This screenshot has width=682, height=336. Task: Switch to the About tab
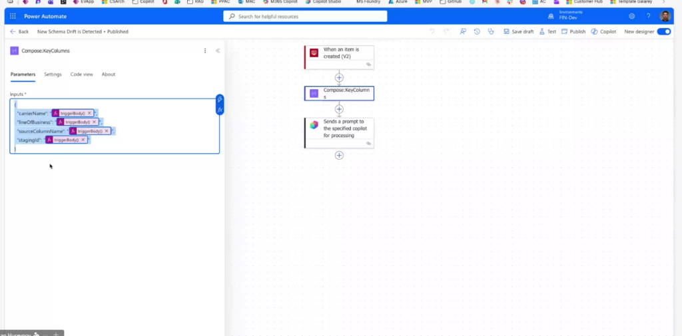(x=109, y=75)
